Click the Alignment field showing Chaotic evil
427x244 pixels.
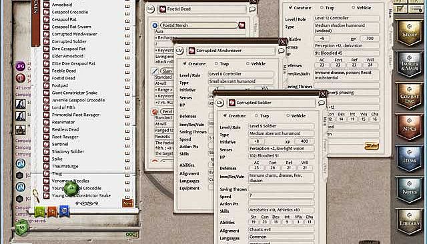pos(282,229)
